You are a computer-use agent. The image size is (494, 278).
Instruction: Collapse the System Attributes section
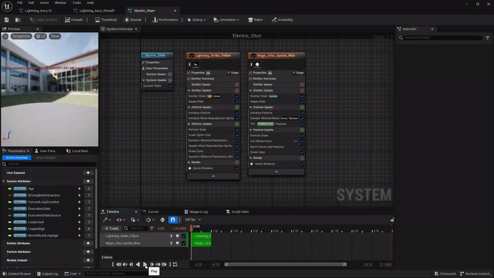coord(3,181)
